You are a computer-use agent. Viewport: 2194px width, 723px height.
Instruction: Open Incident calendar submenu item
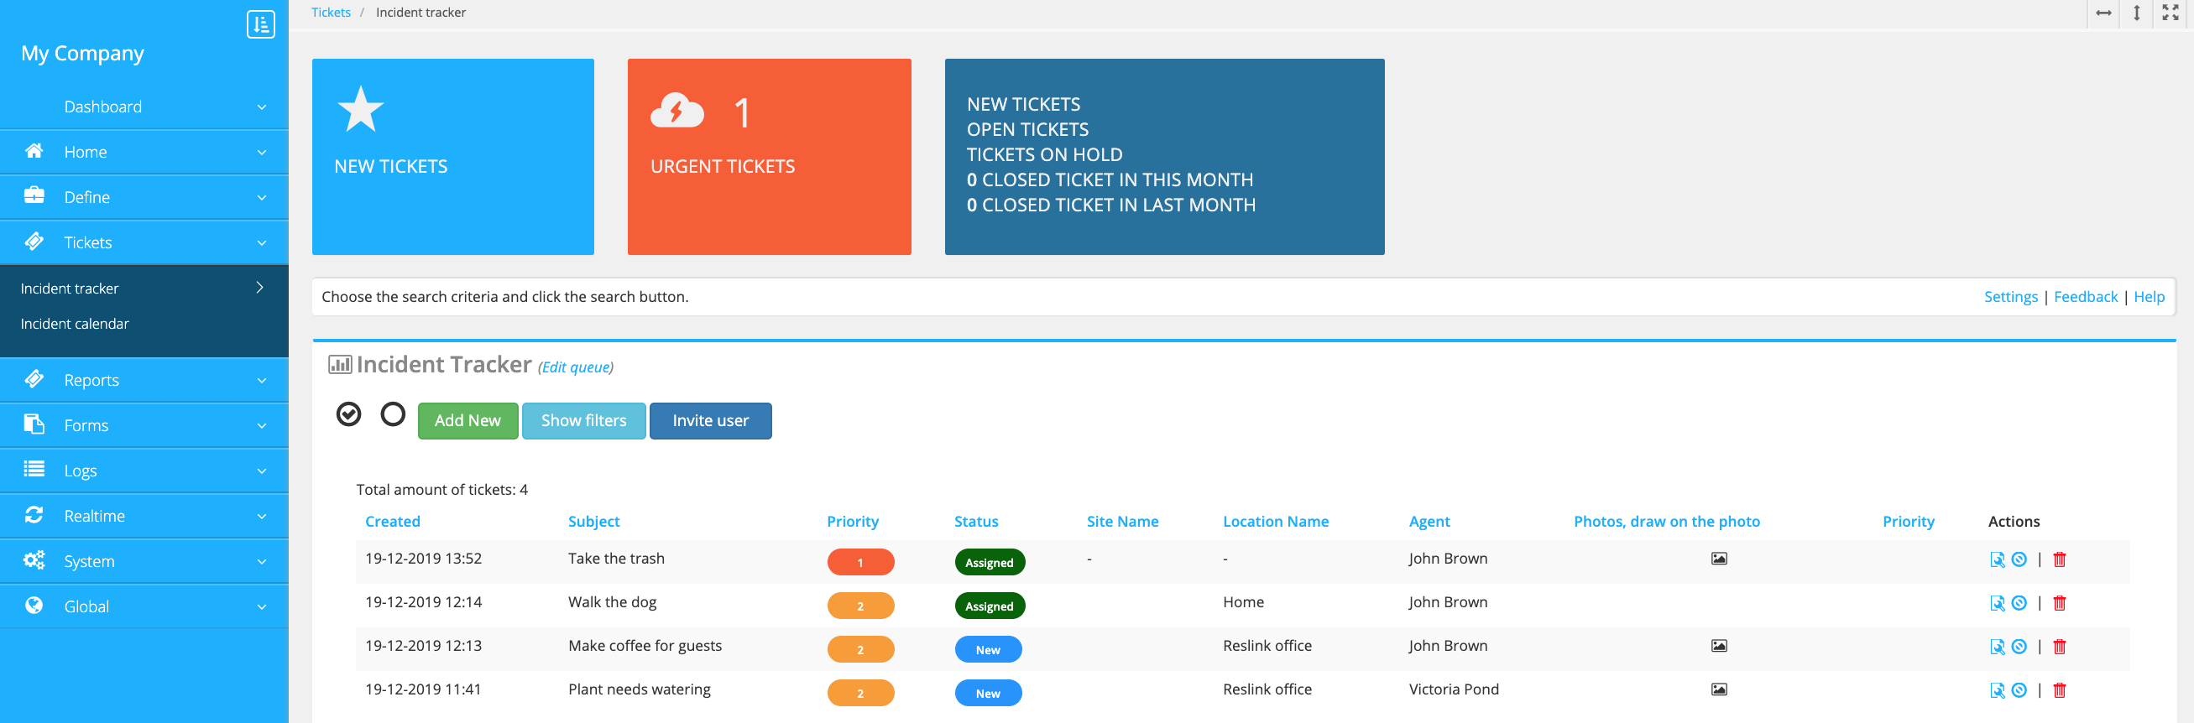pos(75,324)
